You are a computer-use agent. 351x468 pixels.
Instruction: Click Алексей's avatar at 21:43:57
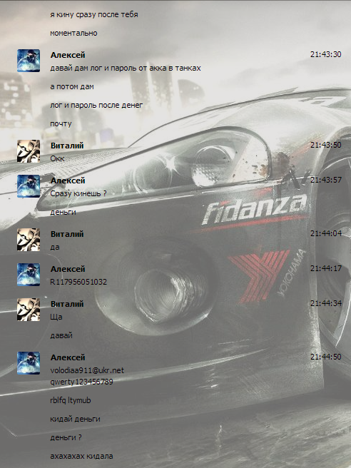tap(29, 186)
